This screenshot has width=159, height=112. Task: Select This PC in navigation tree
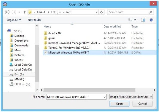[14, 31]
